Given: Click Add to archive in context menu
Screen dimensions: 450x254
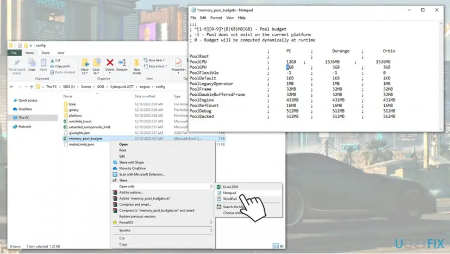Looking at the screenshot, I should click(x=131, y=193).
